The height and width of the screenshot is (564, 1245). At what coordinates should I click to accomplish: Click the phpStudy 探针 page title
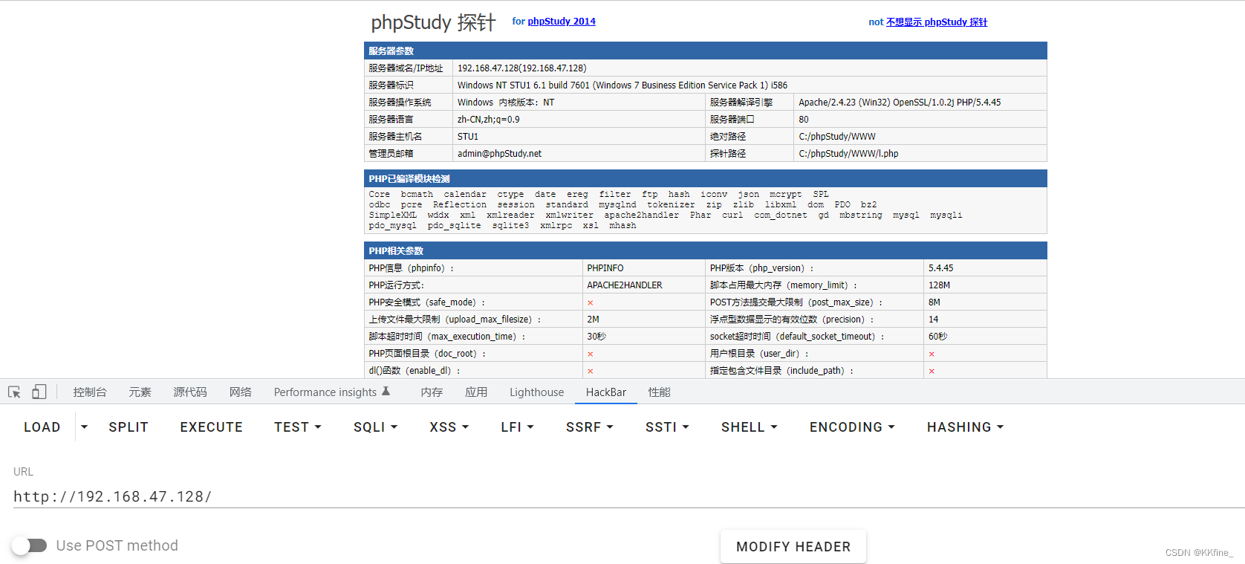pyautogui.click(x=433, y=22)
